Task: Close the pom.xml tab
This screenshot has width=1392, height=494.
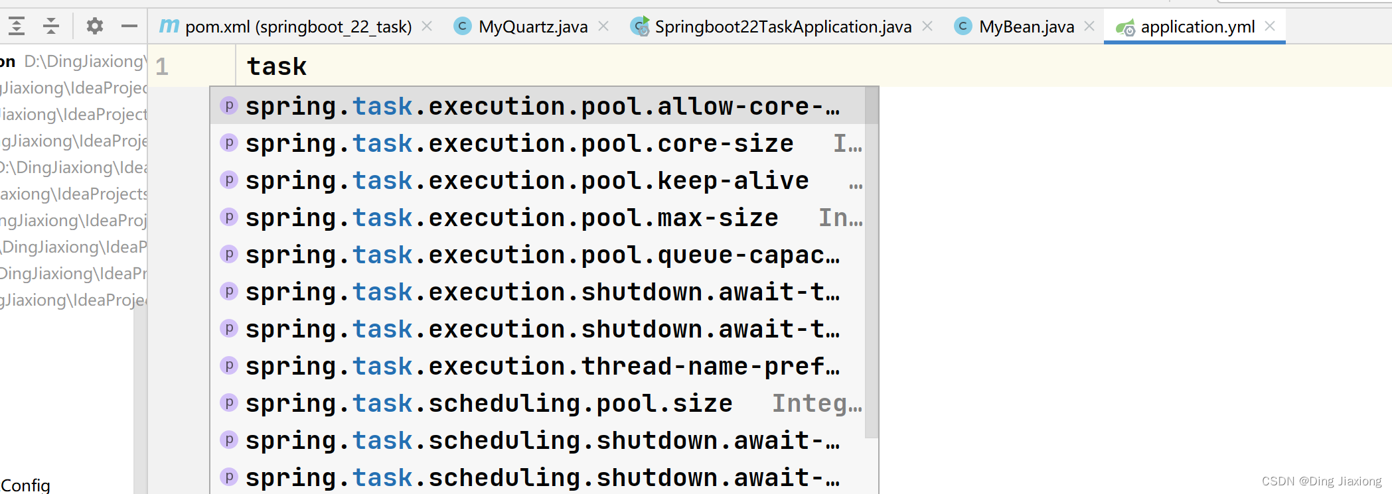Action: (427, 26)
